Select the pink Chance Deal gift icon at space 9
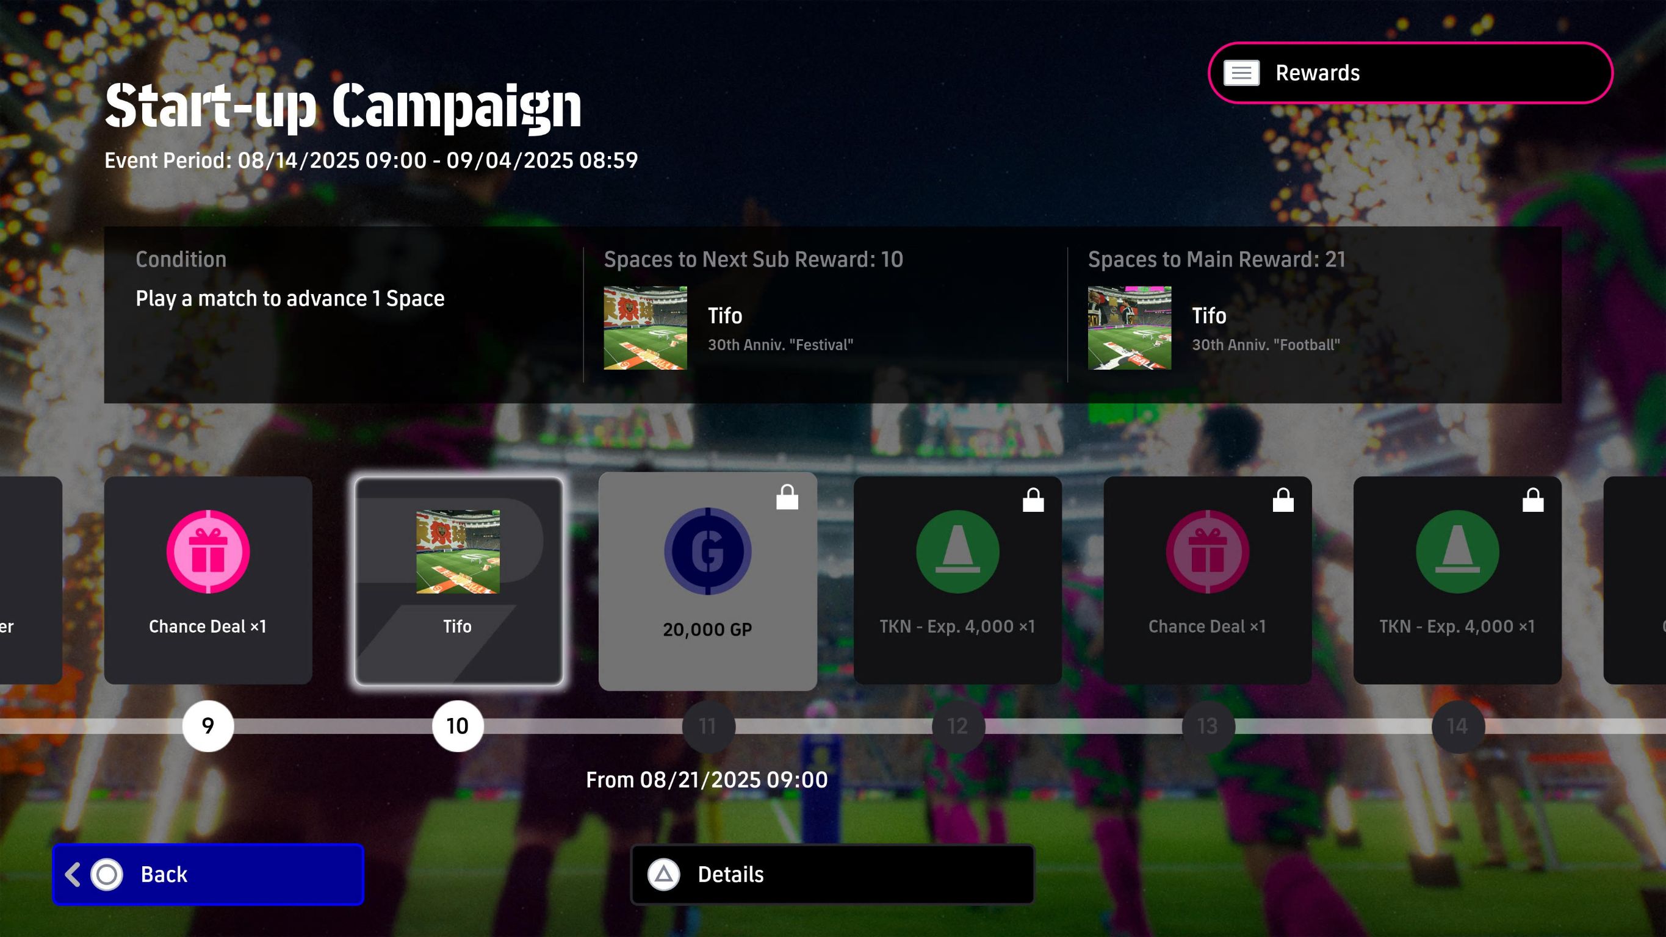This screenshot has height=937, width=1666. click(x=207, y=551)
